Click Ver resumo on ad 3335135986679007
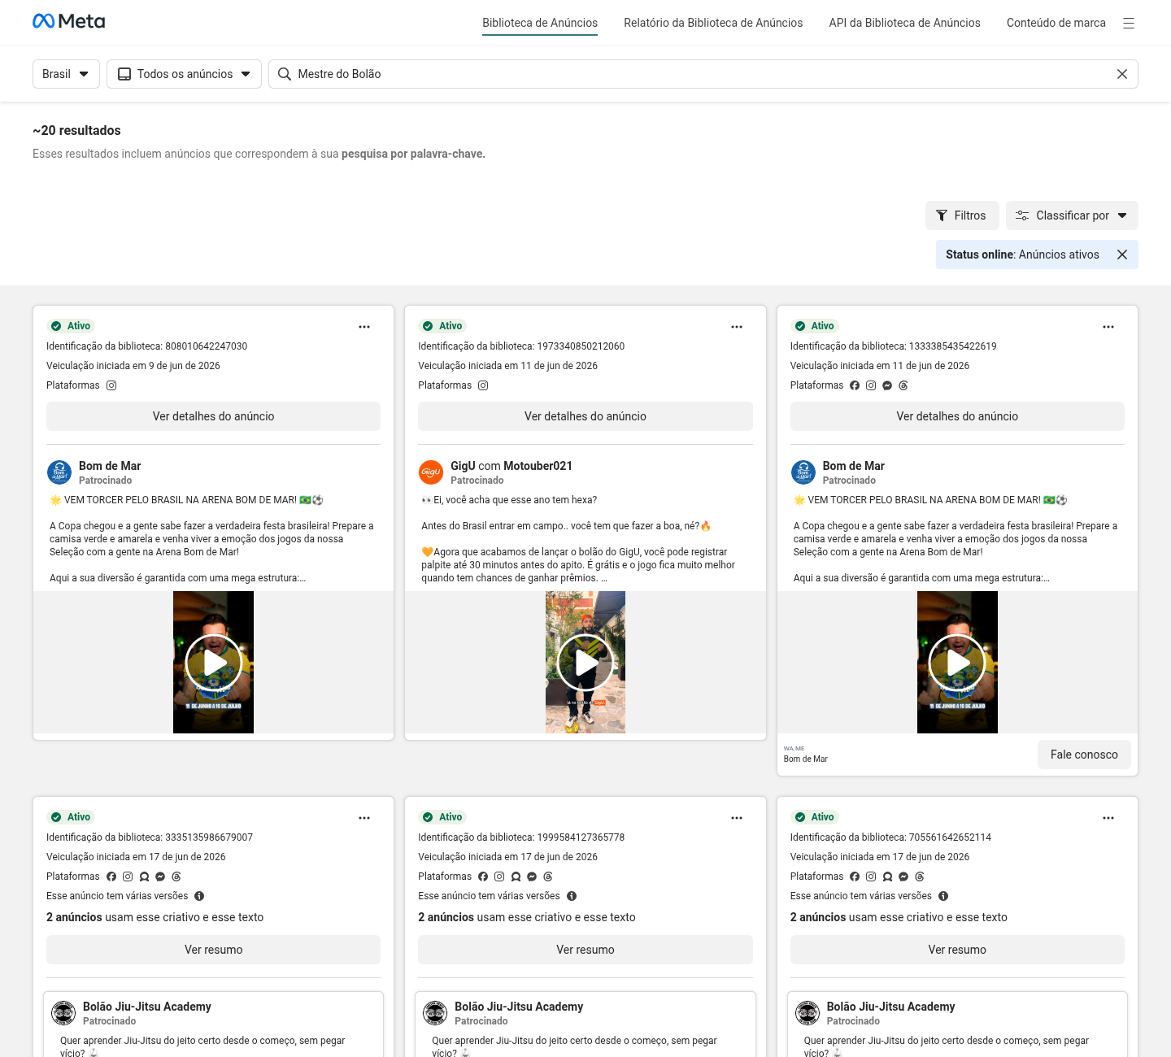The width and height of the screenshot is (1171, 1057). (213, 950)
